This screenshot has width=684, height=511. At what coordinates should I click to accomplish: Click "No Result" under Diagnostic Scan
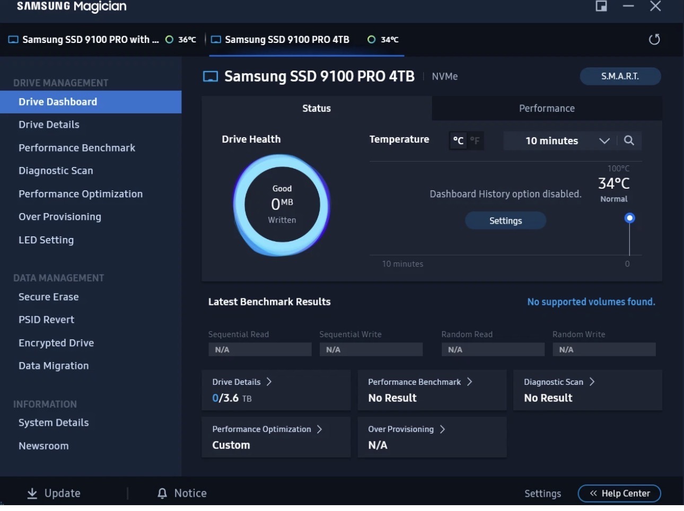[x=548, y=398]
